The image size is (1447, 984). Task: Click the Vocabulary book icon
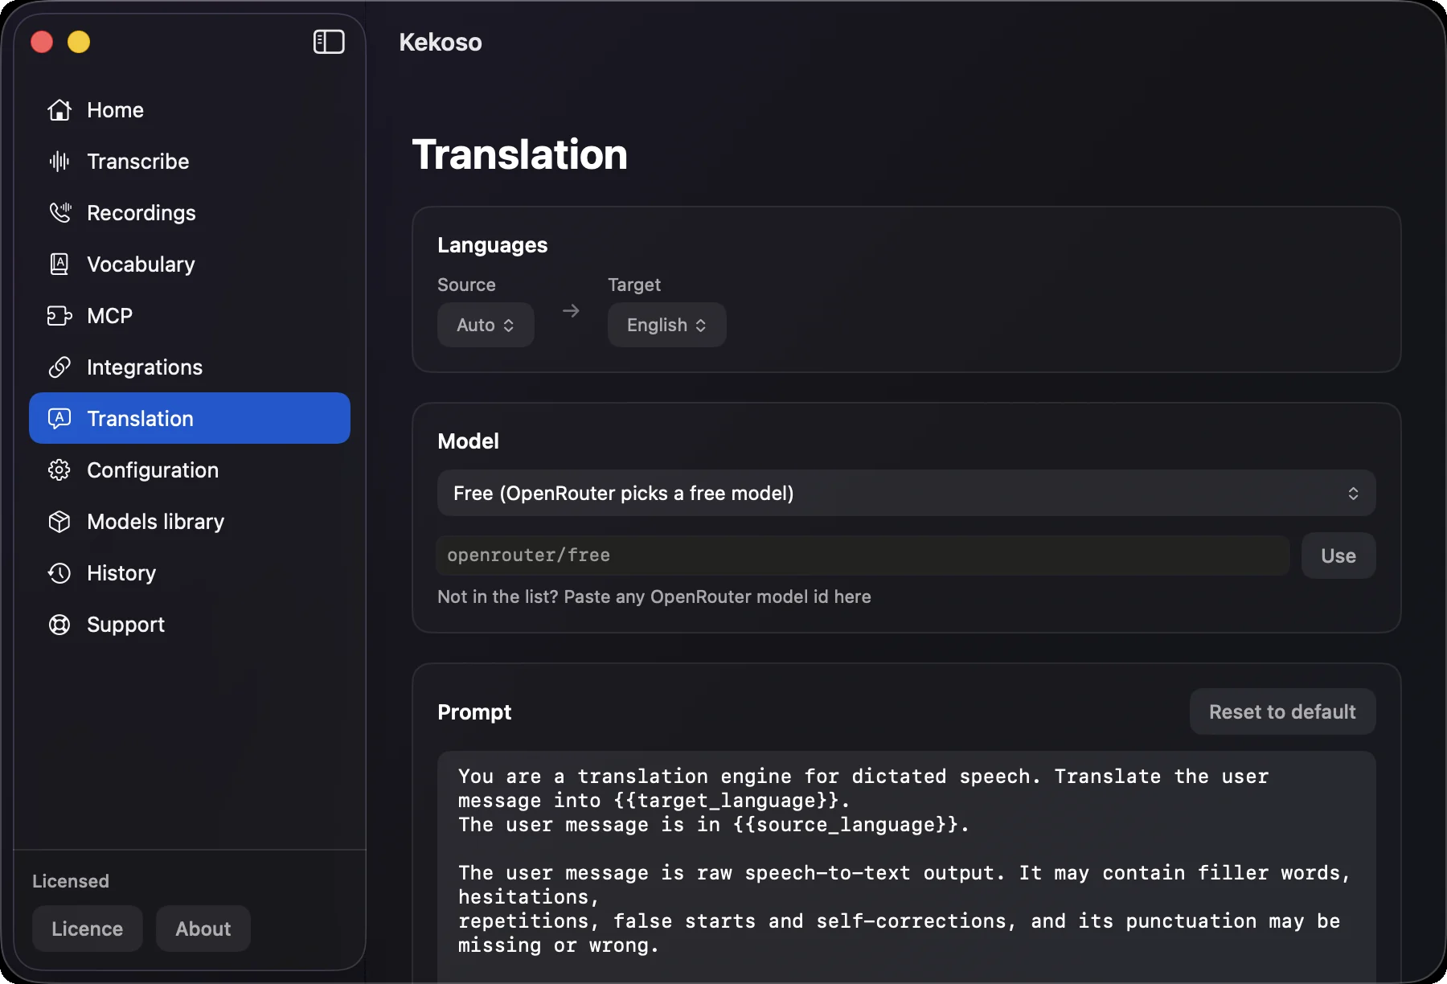point(59,264)
